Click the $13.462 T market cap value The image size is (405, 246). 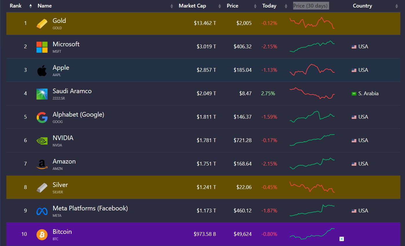pyautogui.click(x=205, y=23)
